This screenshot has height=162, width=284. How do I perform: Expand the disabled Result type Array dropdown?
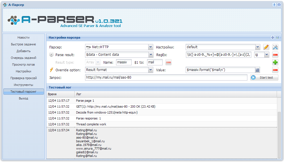[98, 62]
